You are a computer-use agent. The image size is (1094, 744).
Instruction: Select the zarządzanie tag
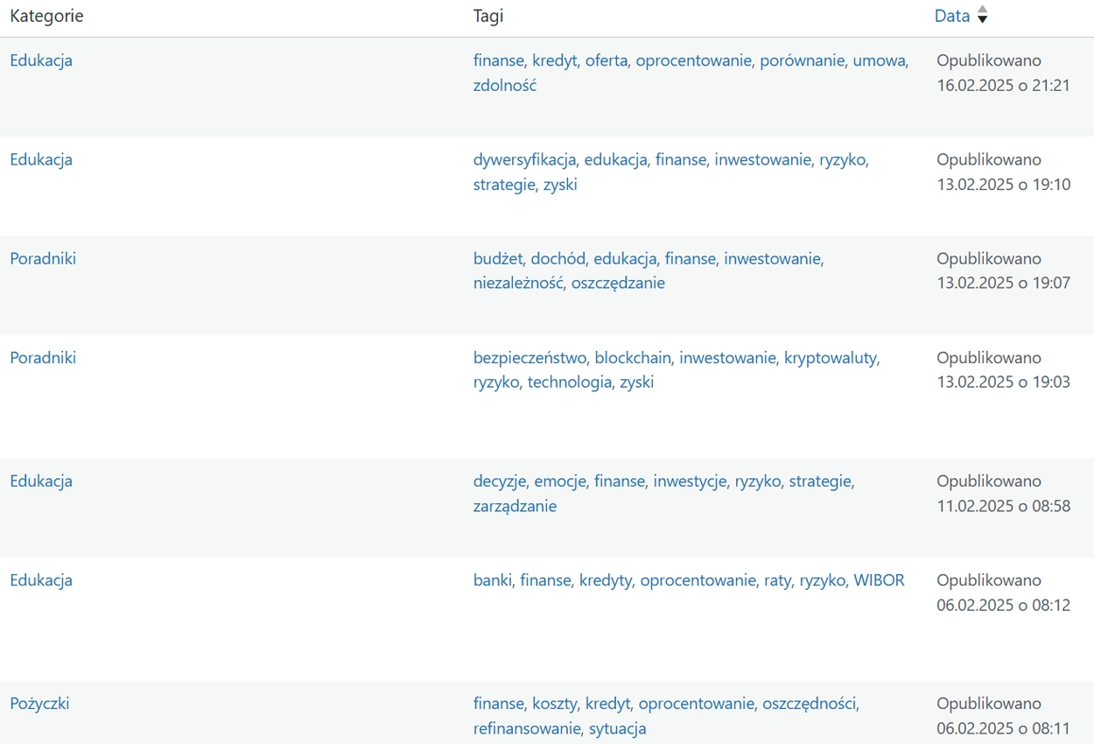[x=515, y=506]
